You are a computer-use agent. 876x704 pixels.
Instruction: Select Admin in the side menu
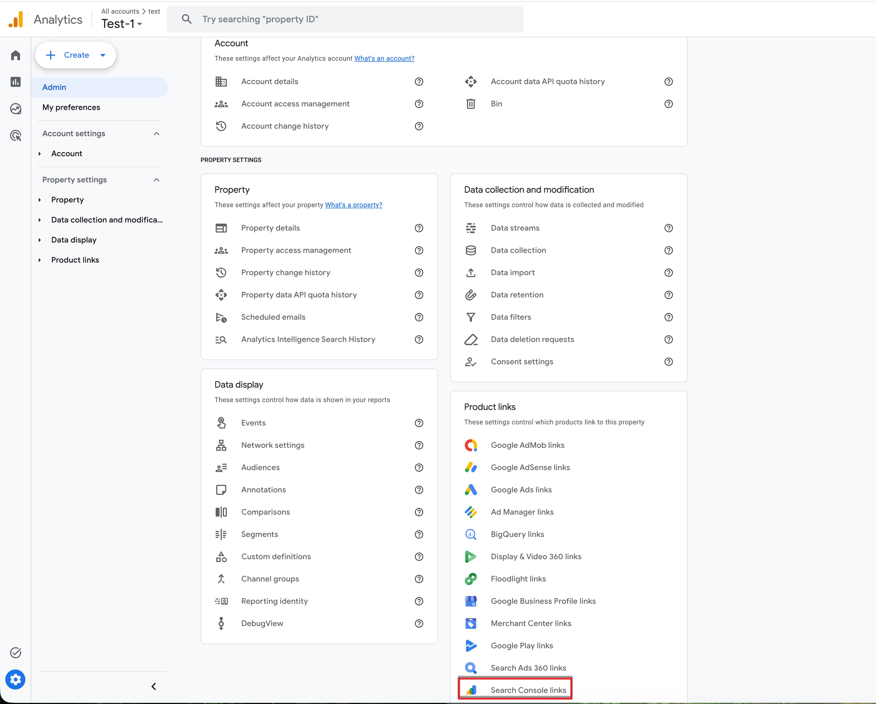pyautogui.click(x=99, y=87)
